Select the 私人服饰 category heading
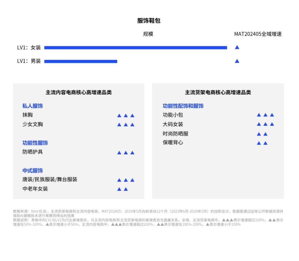Image resolution: width=299 pixels, height=261 pixels. [32, 106]
